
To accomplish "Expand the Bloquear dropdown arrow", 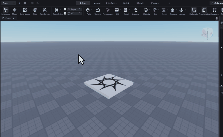I will pyautogui.click(x=176, y=10).
